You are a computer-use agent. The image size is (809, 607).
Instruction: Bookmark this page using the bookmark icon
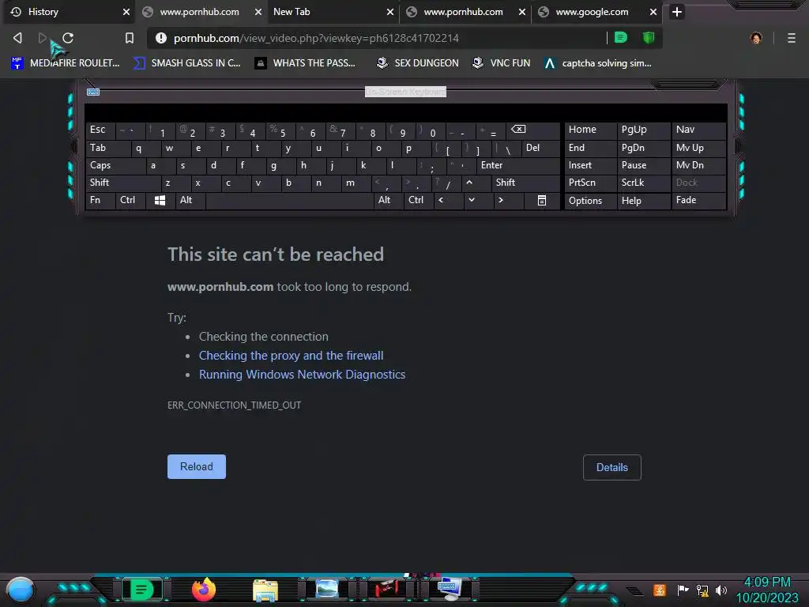click(130, 38)
